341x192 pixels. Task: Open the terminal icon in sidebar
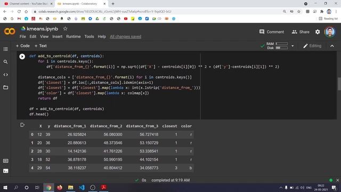click(x=6, y=171)
